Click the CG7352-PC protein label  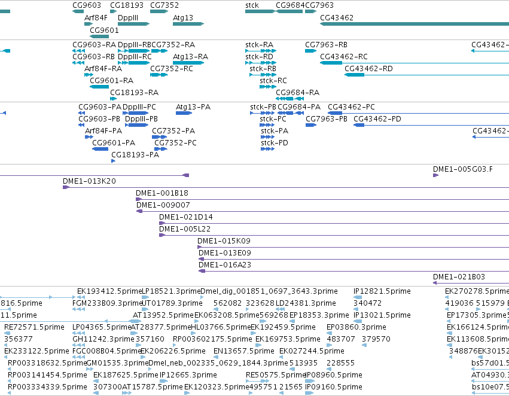pyautogui.click(x=175, y=143)
